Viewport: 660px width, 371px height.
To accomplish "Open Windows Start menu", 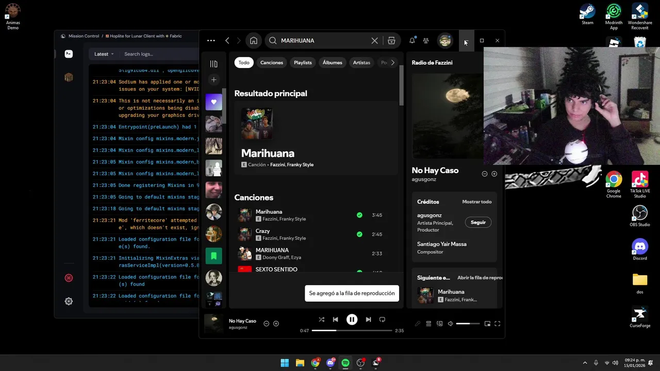I will 285,363.
